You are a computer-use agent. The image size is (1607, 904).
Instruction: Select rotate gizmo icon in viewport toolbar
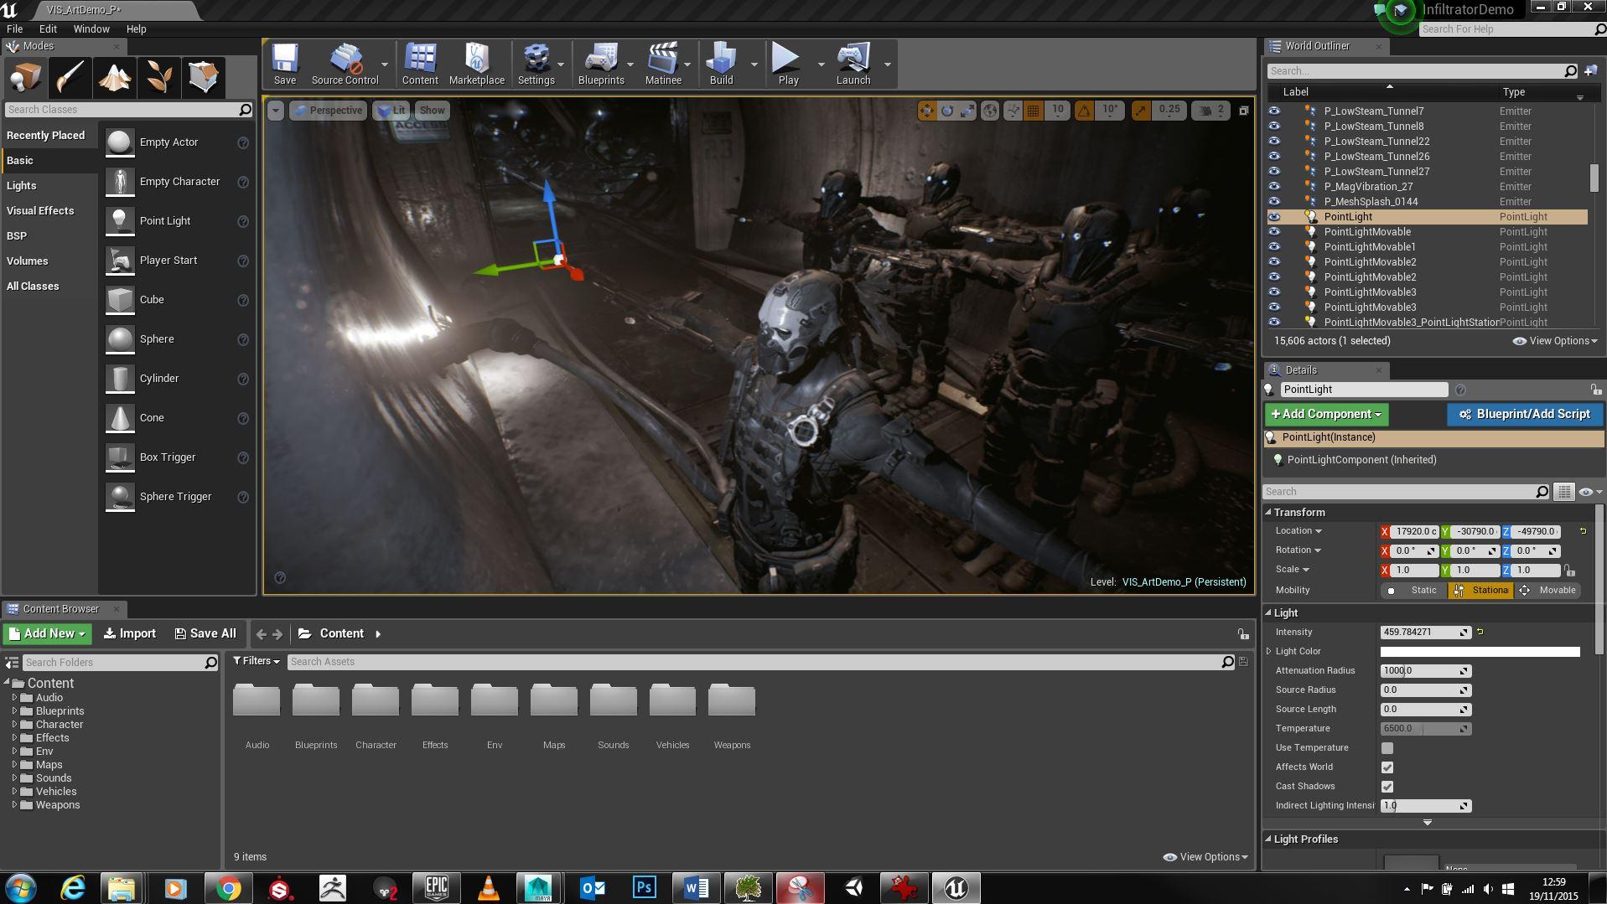click(947, 110)
